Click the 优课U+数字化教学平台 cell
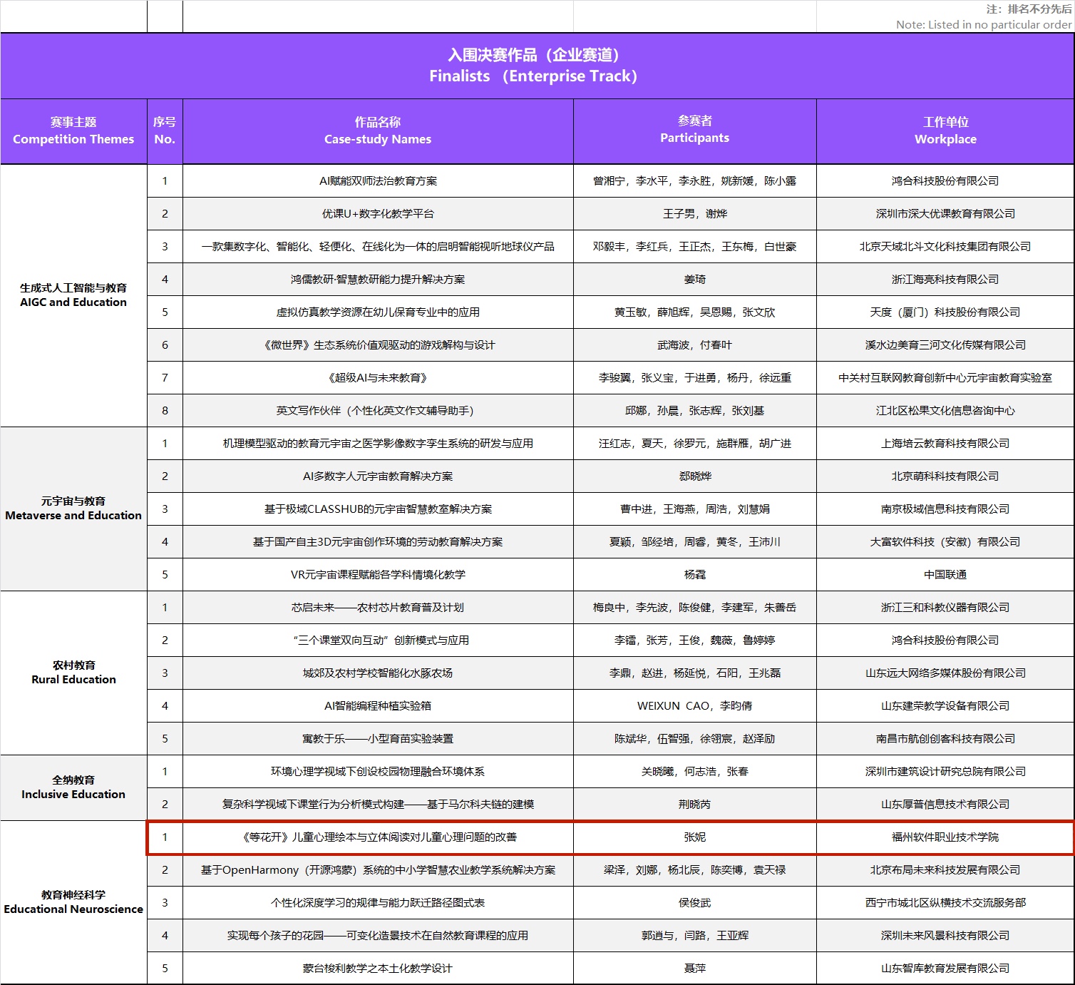 (378, 214)
